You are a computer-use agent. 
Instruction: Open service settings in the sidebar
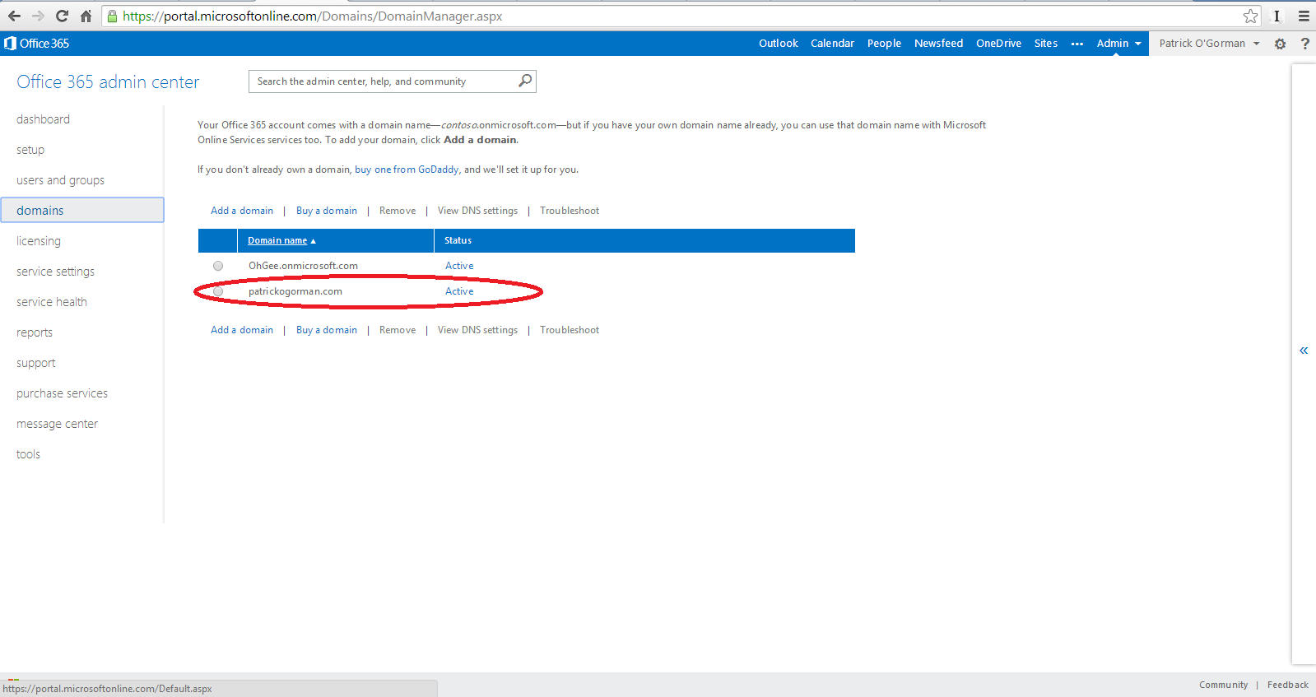pos(55,272)
